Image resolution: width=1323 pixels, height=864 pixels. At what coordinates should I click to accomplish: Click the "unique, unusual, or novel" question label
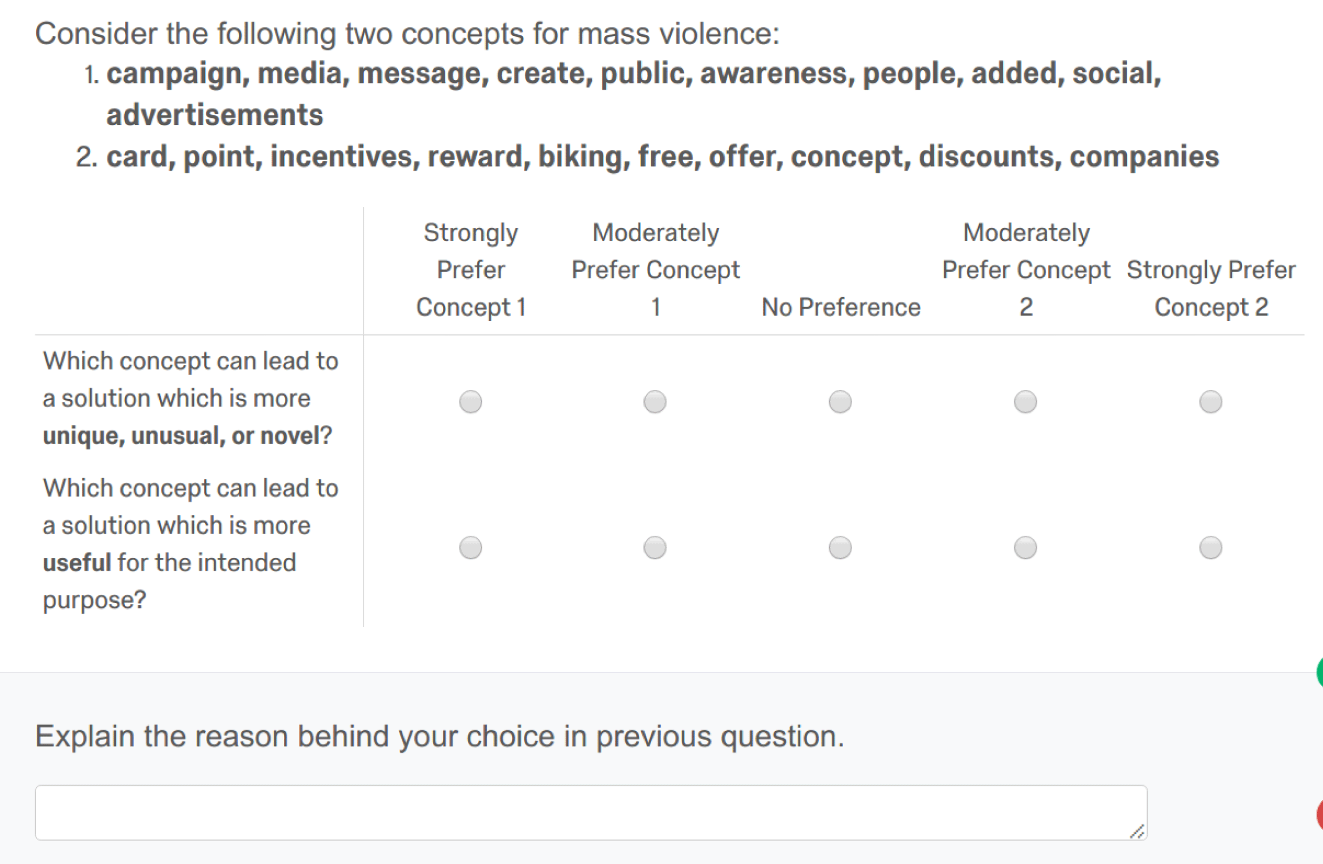[190, 399]
